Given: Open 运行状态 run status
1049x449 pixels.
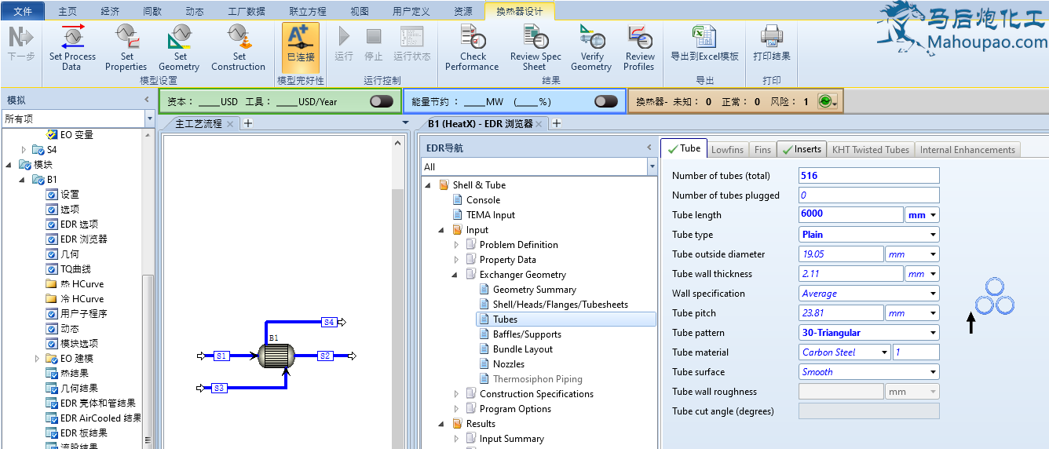Looking at the screenshot, I should pos(412,44).
